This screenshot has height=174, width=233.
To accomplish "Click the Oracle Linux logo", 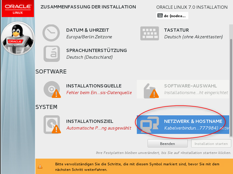I will [18, 8].
